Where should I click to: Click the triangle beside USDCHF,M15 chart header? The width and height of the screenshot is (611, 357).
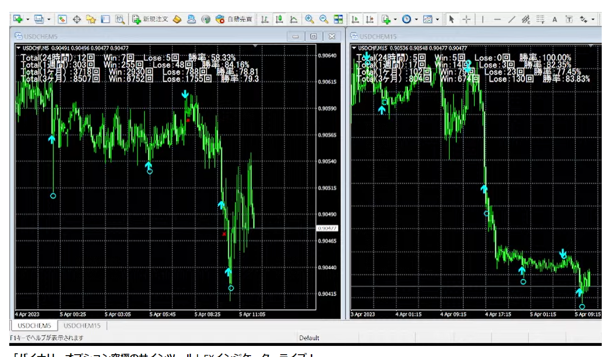coord(354,48)
